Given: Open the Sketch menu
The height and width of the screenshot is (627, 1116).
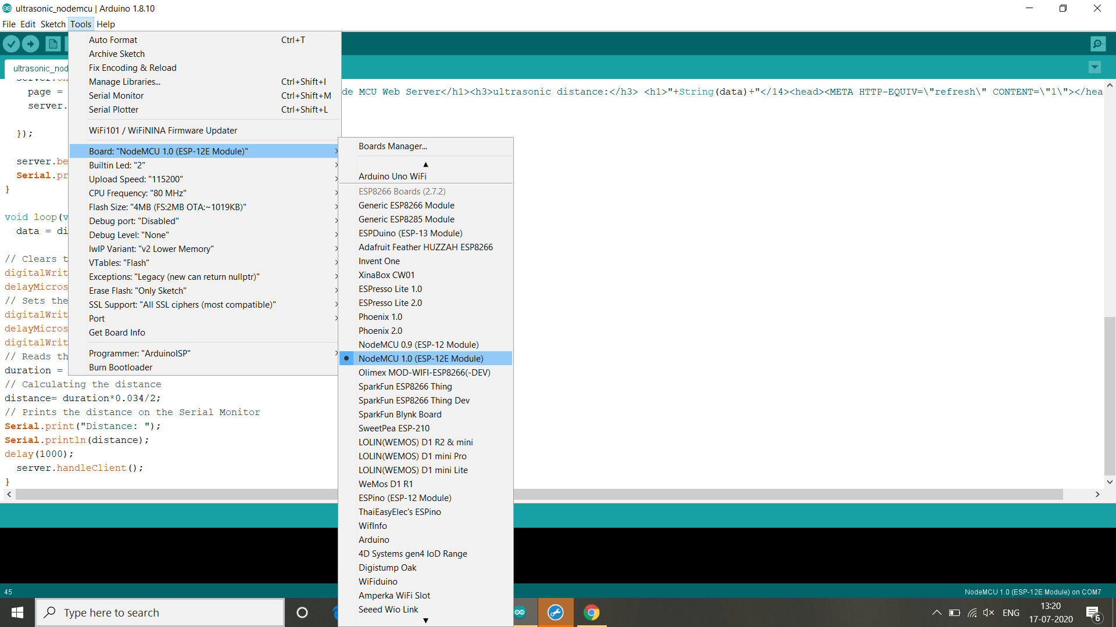Looking at the screenshot, I should click(52, 24).
